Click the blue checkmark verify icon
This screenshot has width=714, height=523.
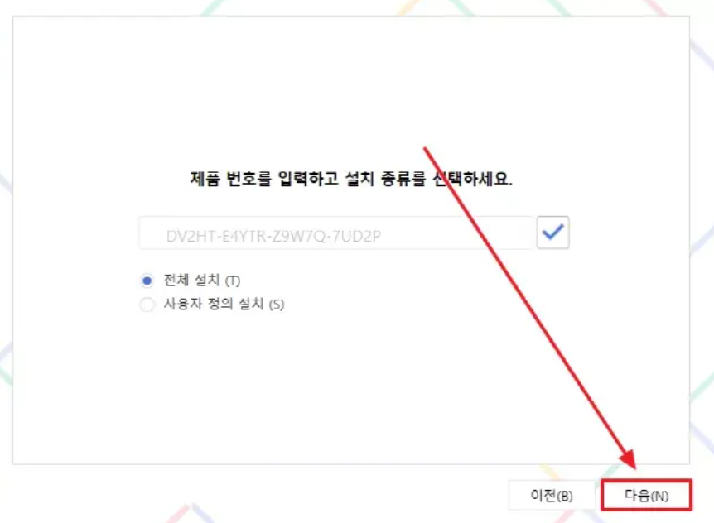click(x=552, y=233)
